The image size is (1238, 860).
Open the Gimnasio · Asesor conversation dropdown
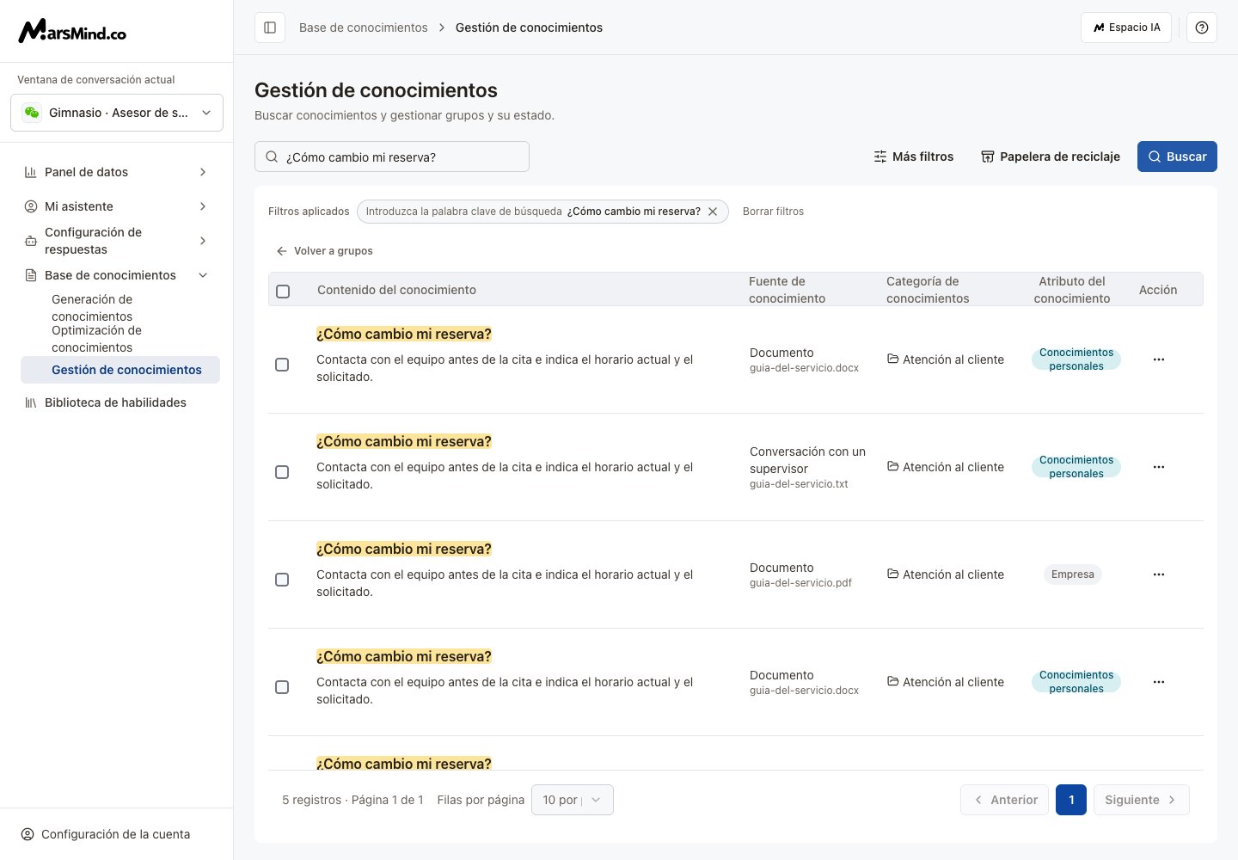point(117,113)
